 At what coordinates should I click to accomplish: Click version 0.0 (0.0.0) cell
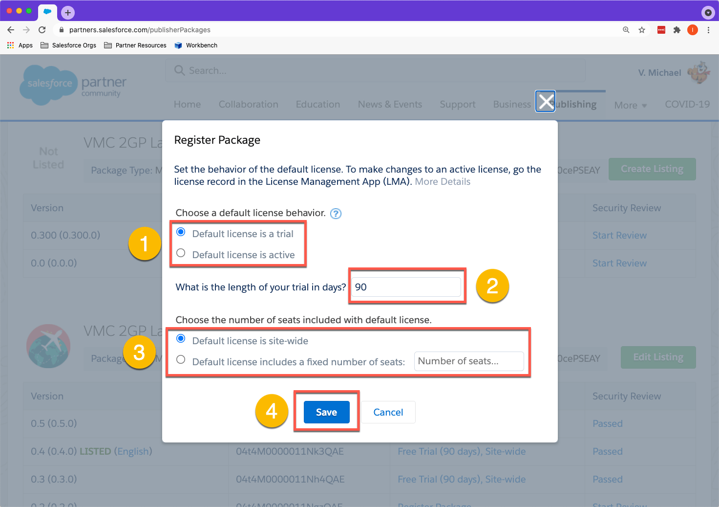pos(54,263)
